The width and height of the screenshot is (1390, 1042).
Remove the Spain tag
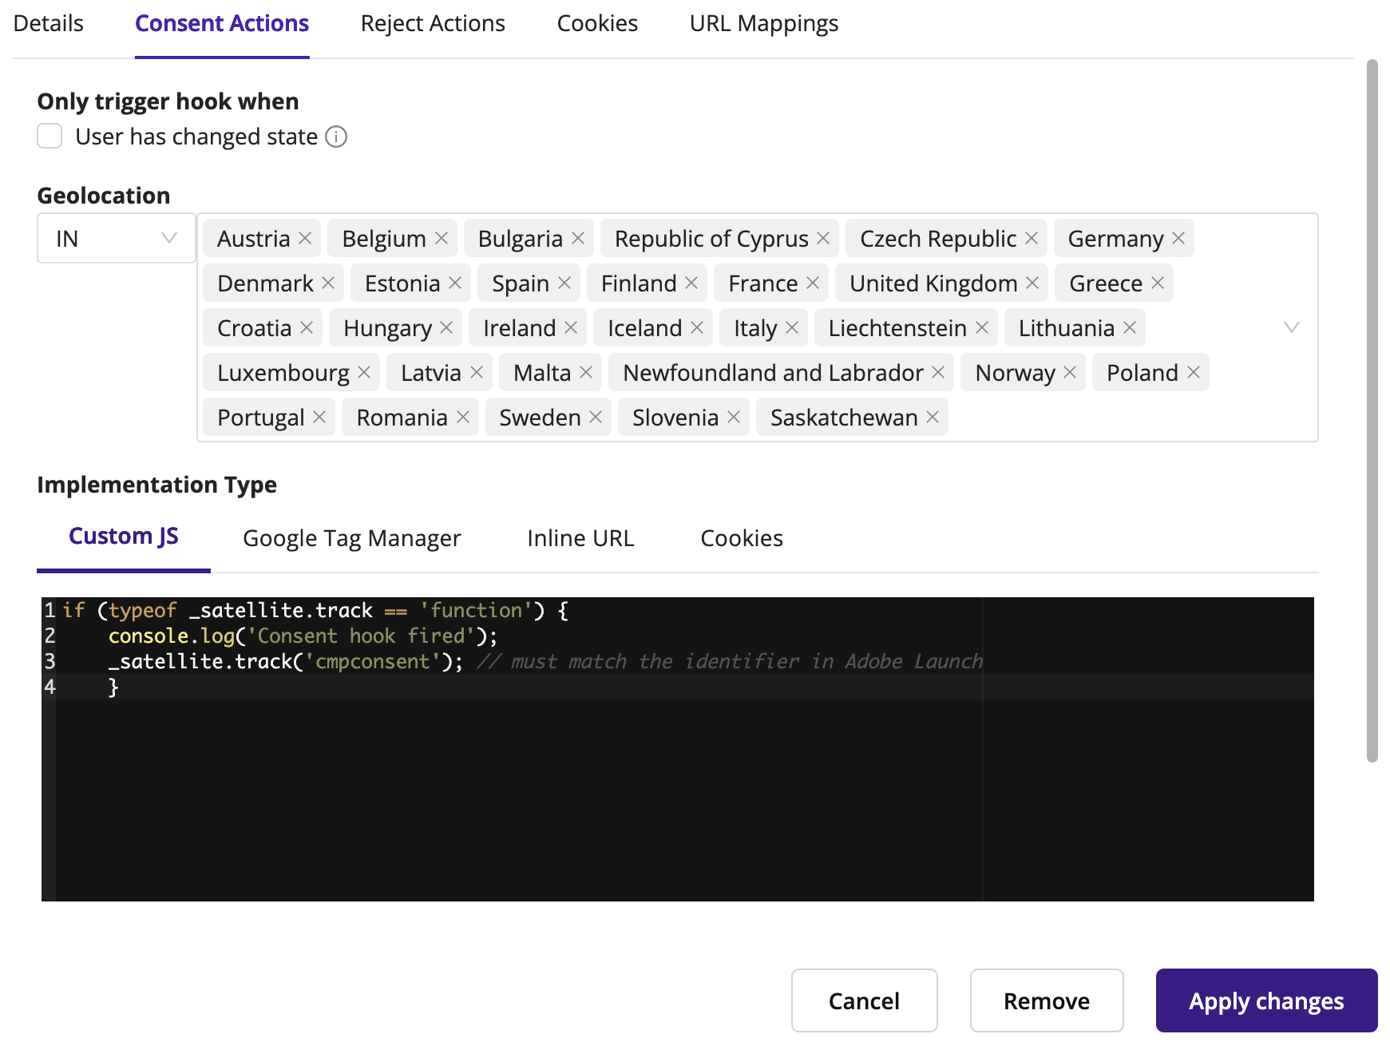click(564, 283)
